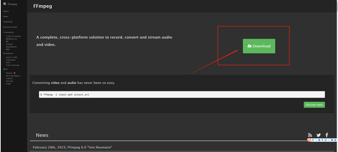Viewport: 338px width, 152px height.
Task: Open About in the sidebar
Action: point(6,11)
